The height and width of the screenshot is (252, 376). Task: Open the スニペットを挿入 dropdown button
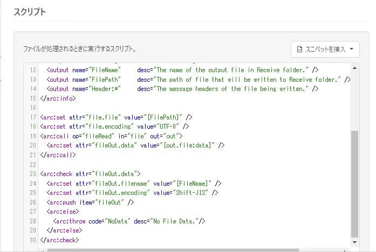325,50
